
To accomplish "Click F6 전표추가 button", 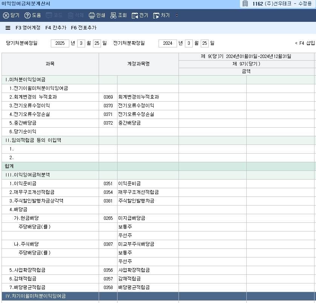I will [84, 28].
